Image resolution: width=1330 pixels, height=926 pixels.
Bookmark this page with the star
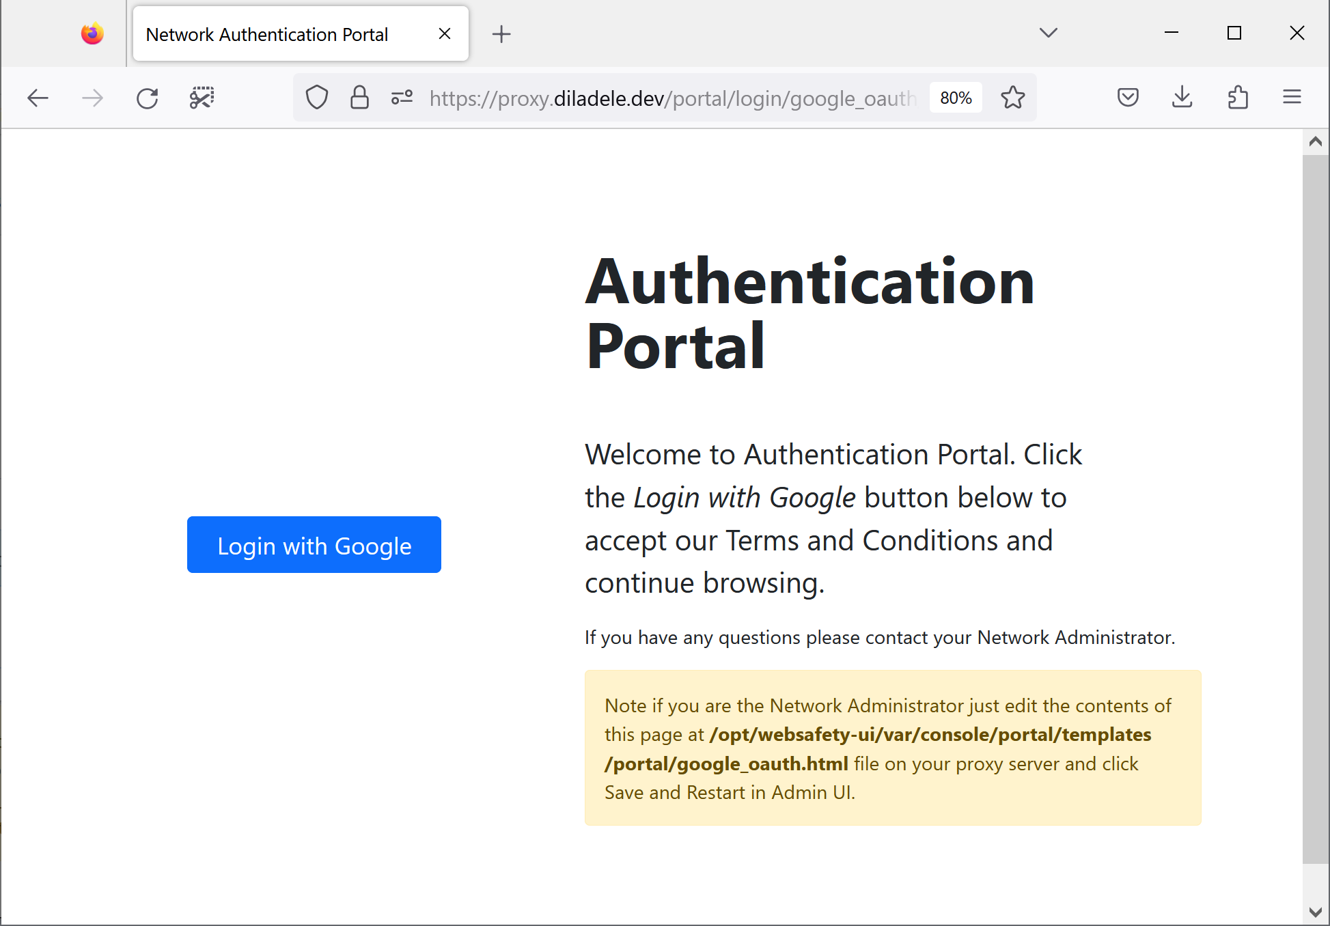1012,98
